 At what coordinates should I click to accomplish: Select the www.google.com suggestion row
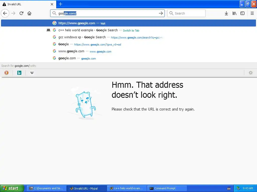pyautogui.click(x=128, y=51)
